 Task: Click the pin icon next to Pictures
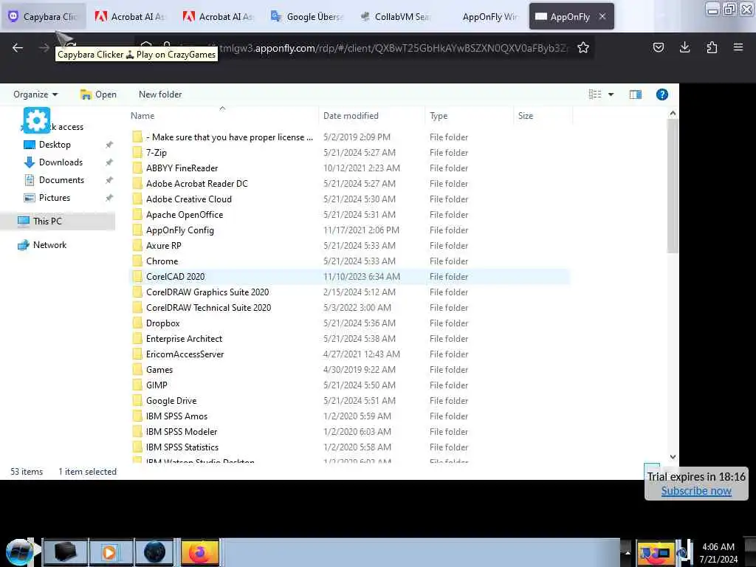point(109,198)
